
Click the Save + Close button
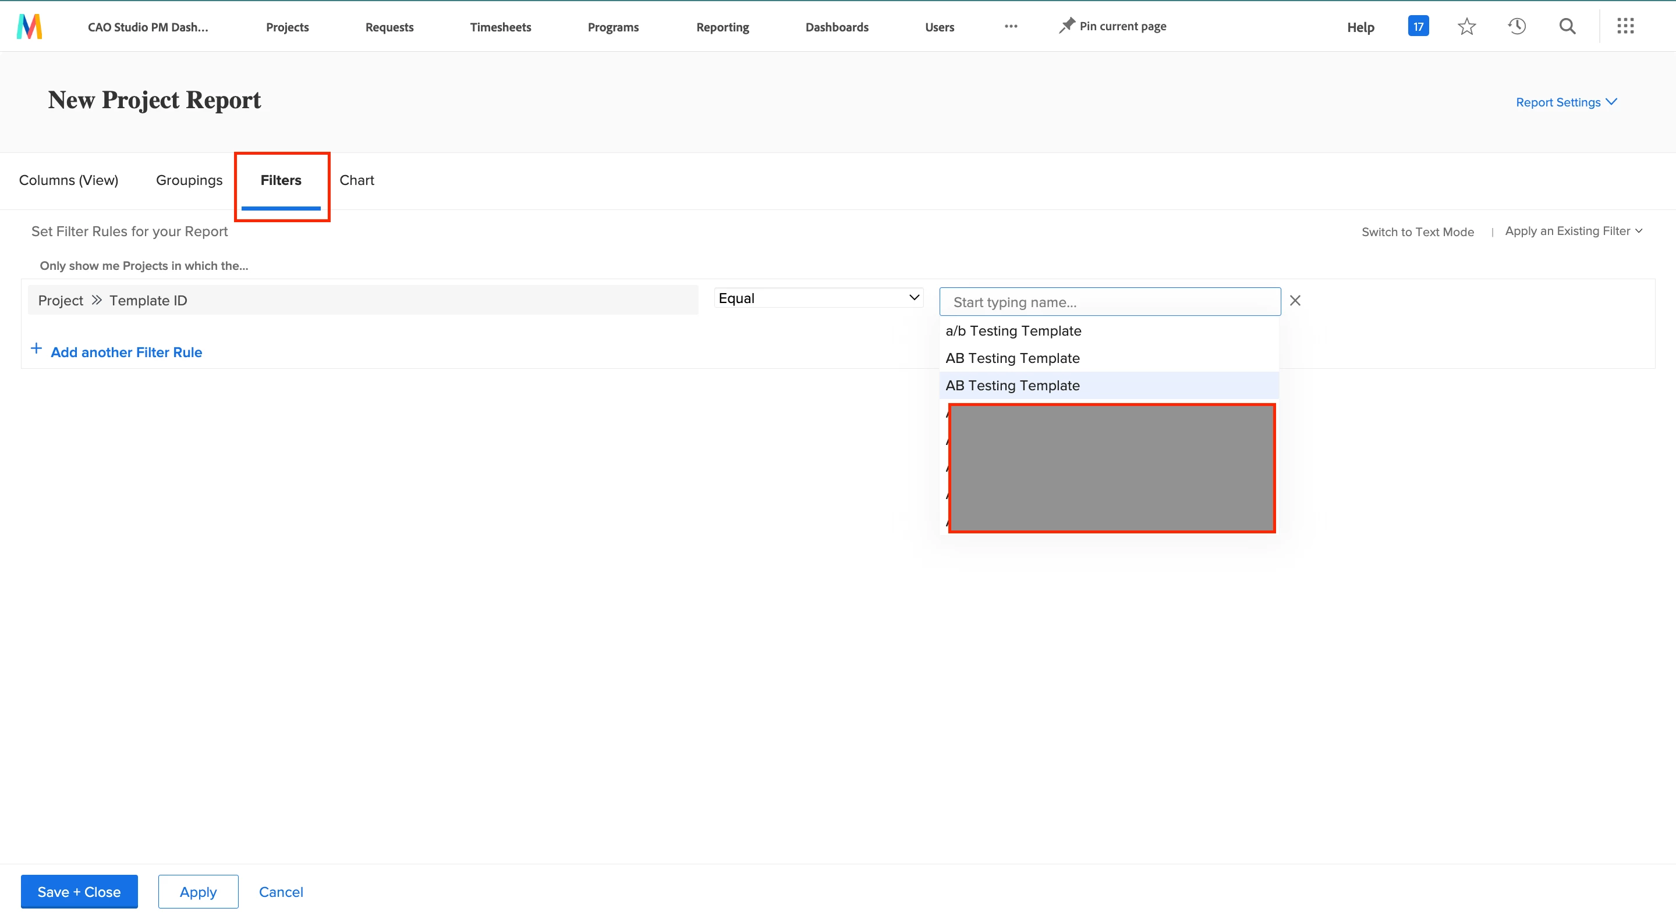[79, 892]
